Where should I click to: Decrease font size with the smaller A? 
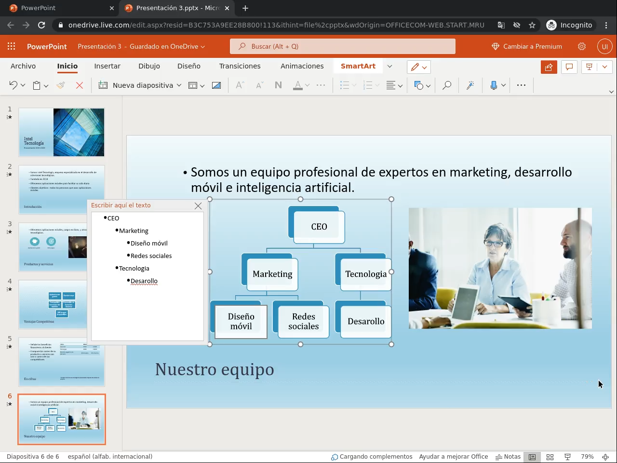(x=259, y=85)
